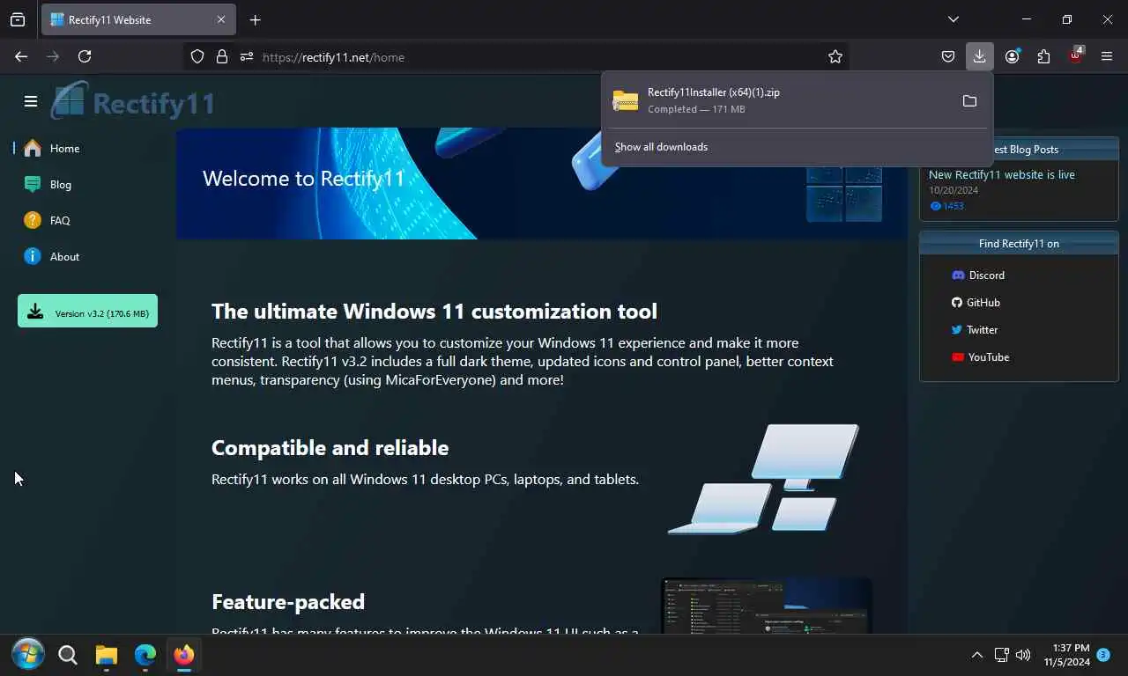Open the uBlock Origin extension icon
This screenshot has height=676, width=1128.
click(1075, 55)
